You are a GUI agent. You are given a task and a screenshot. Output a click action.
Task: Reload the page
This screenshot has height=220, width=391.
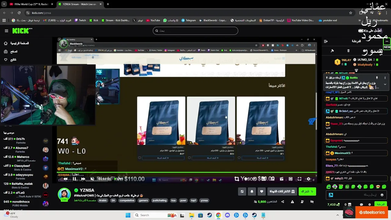coord(19,13)
